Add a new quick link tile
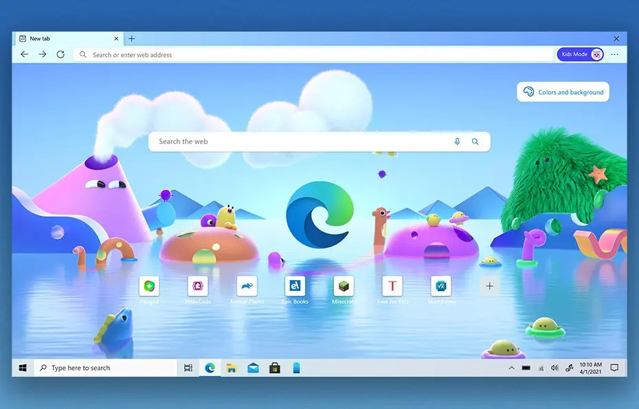The image size is (639, 409). pos(489,286)
